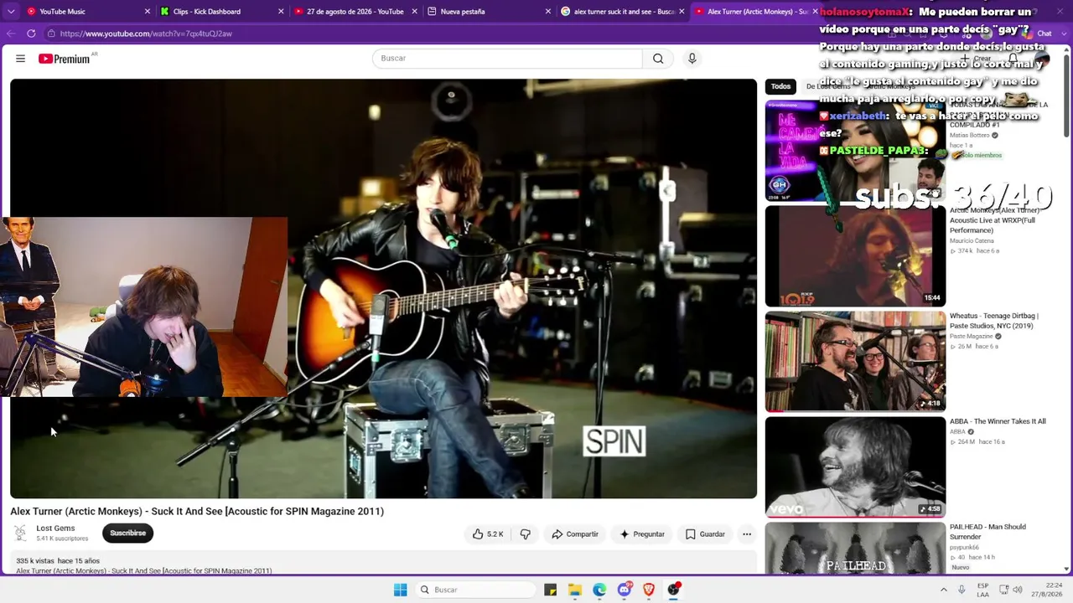Click the main video player to pause
Screen dimensions: 1073x603
pos(383,288)
